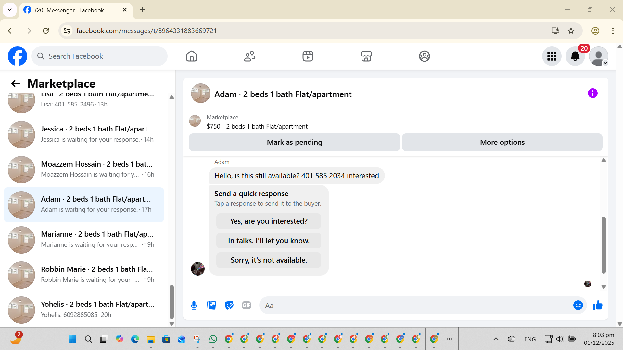Open taskbar overflow three dots

pyautogui.click(x=450, y=339)
